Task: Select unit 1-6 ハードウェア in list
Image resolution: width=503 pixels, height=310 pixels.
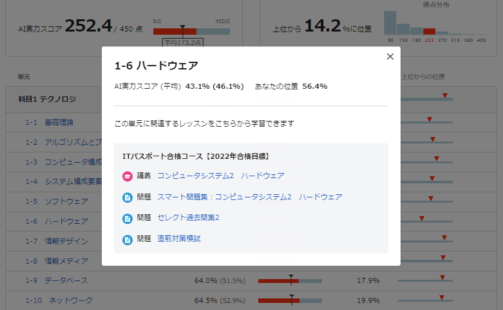Action: 57,221
